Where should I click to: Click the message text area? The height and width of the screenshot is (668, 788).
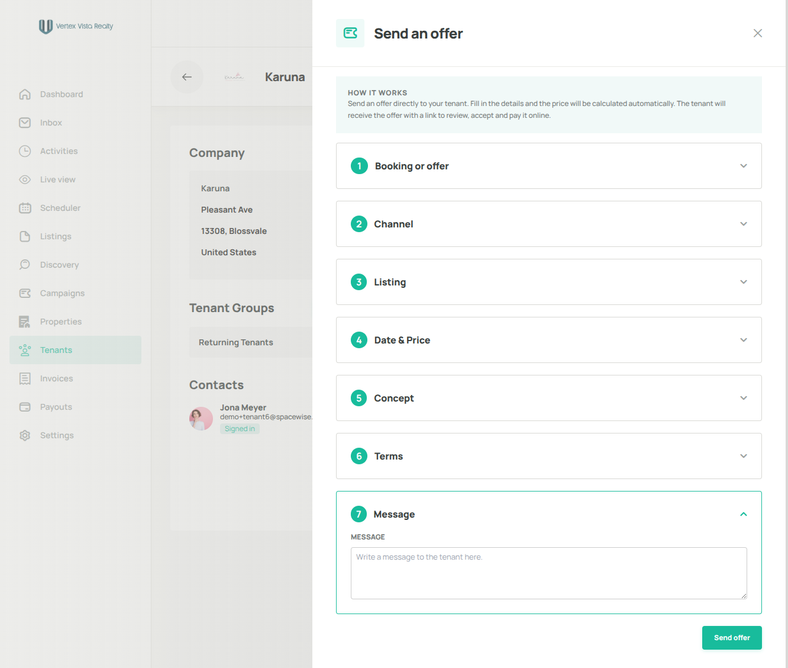click(x=548, y=573)
